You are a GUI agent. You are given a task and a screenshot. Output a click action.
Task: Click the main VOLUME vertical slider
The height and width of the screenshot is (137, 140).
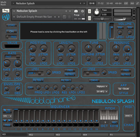tap(112, 31)
